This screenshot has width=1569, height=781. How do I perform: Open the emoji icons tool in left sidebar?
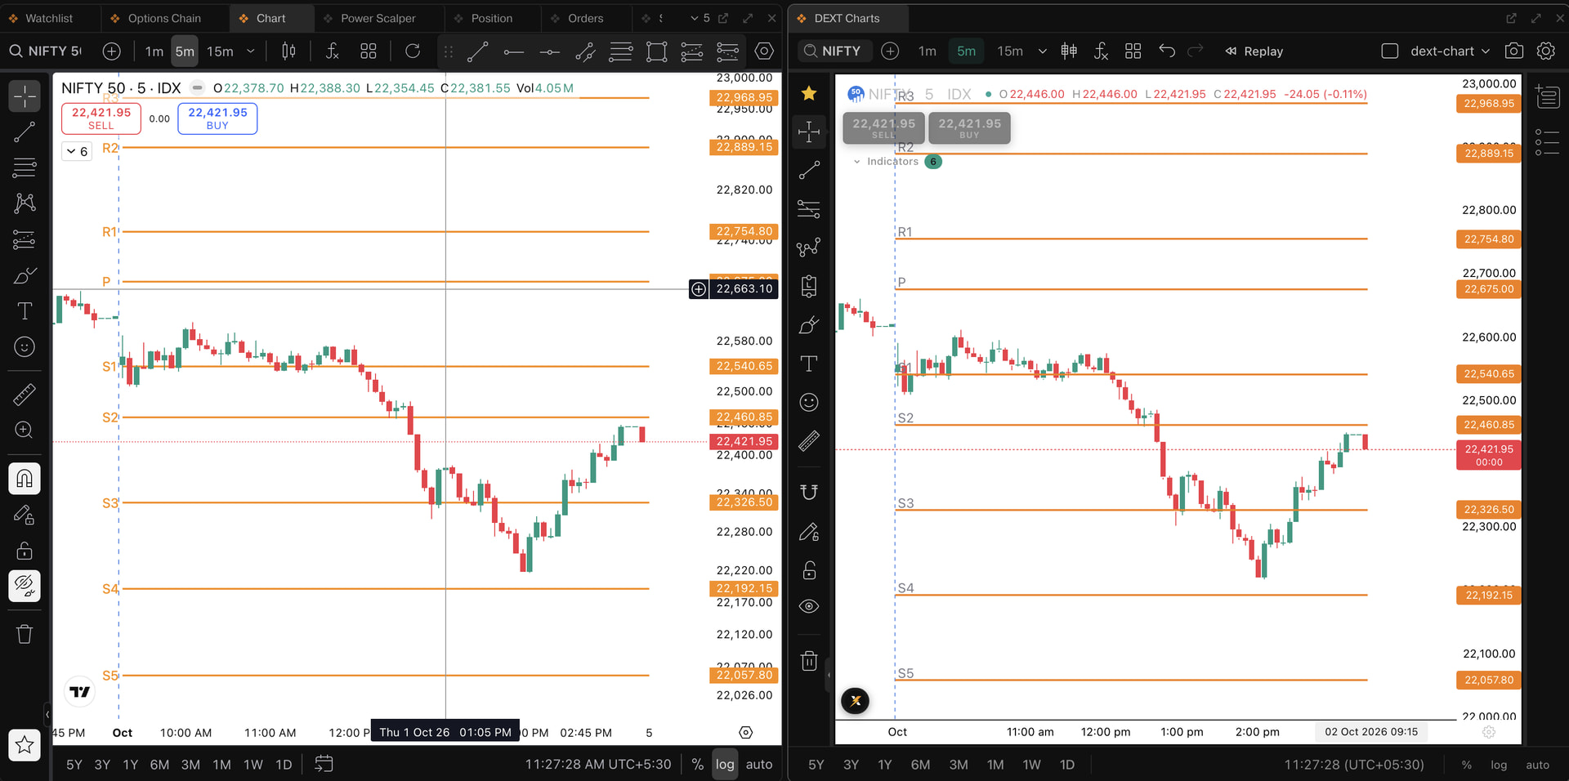coord(25,347)
